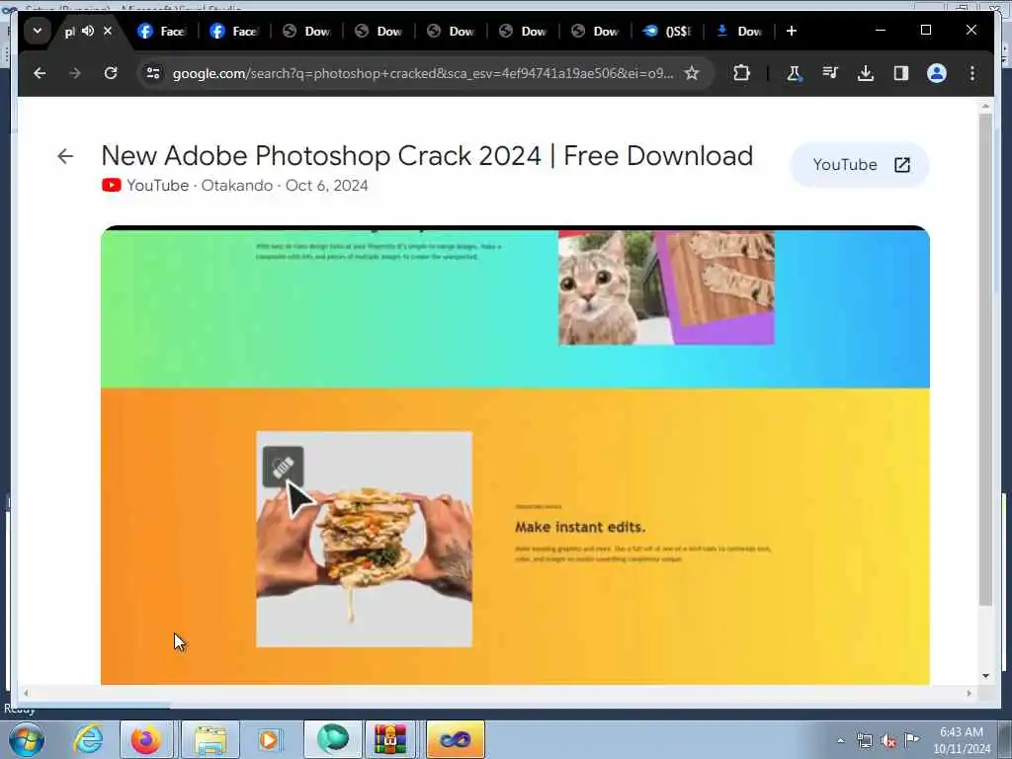This screenshot has height=759, width=1012.
Task: Open the Downloads icon in toolbar
Action: coord(866,73)
